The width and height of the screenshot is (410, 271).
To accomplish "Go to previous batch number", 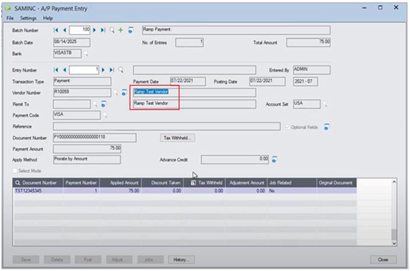I will [x=65, y=30].
